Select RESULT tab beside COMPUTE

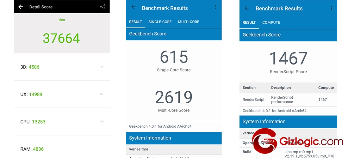pos(249,22)
